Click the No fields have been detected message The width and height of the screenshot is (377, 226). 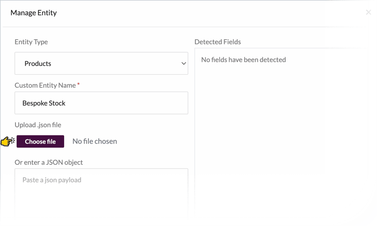click(243, 60)
